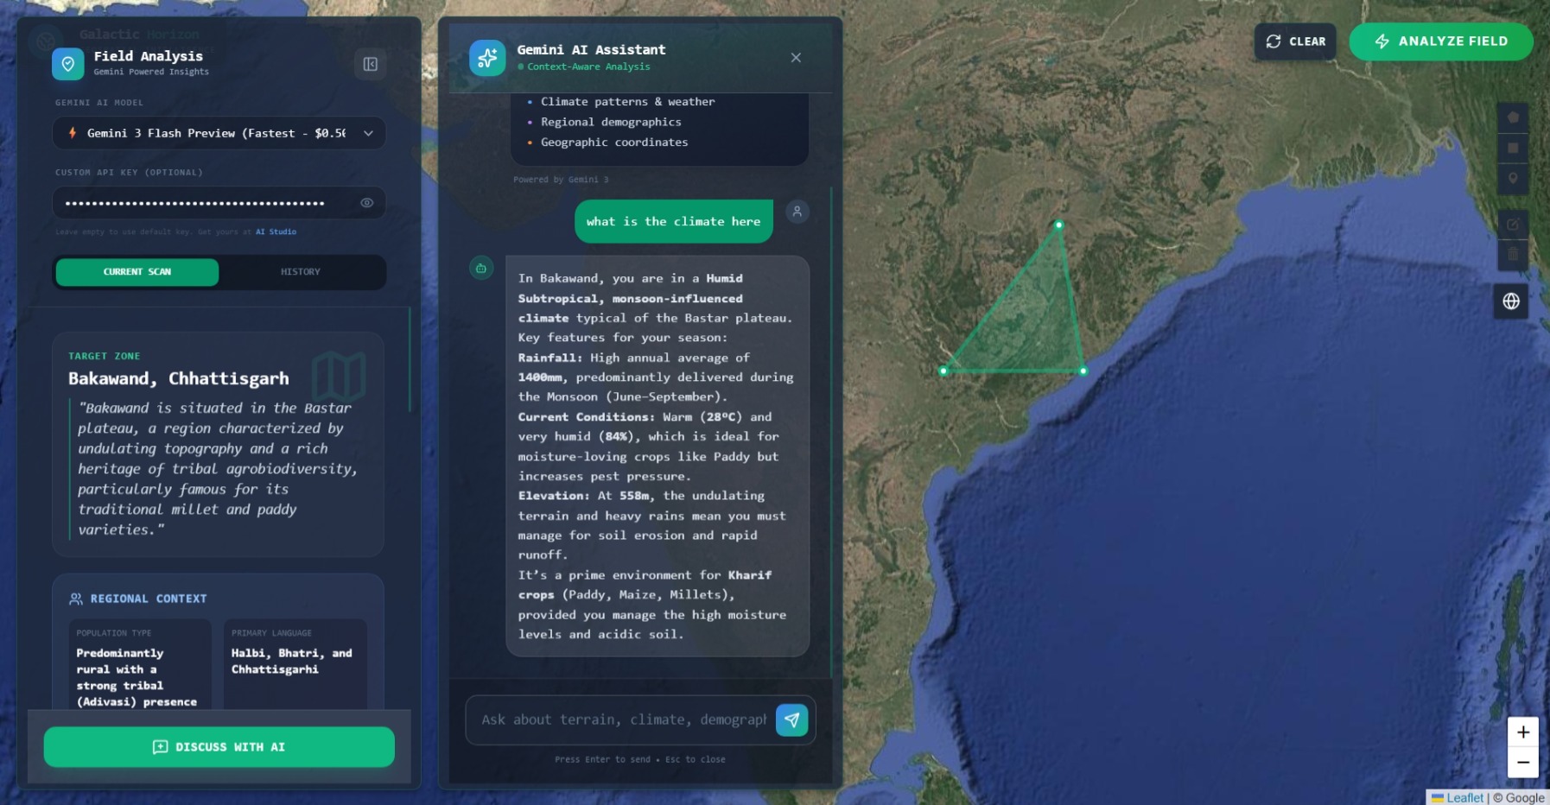Click the 'Climate patterns & weather' bullet

tap(628, 102)
